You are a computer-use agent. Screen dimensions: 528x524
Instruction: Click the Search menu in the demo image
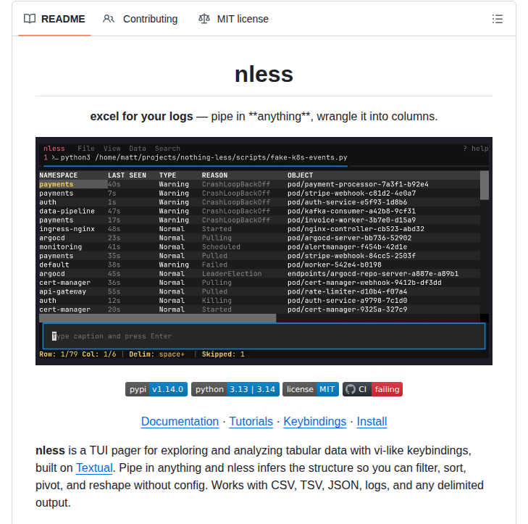pos(167,149)
